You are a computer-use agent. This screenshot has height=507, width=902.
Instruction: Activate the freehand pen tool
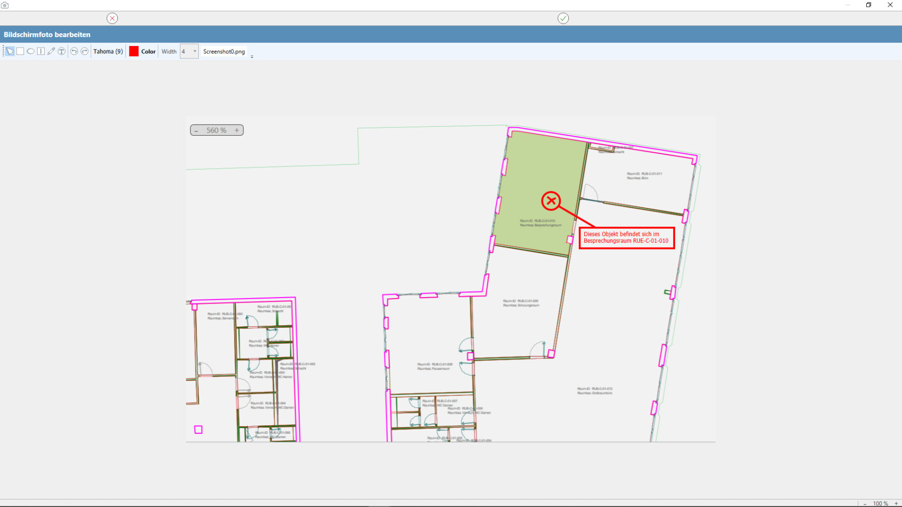(51, 51)
